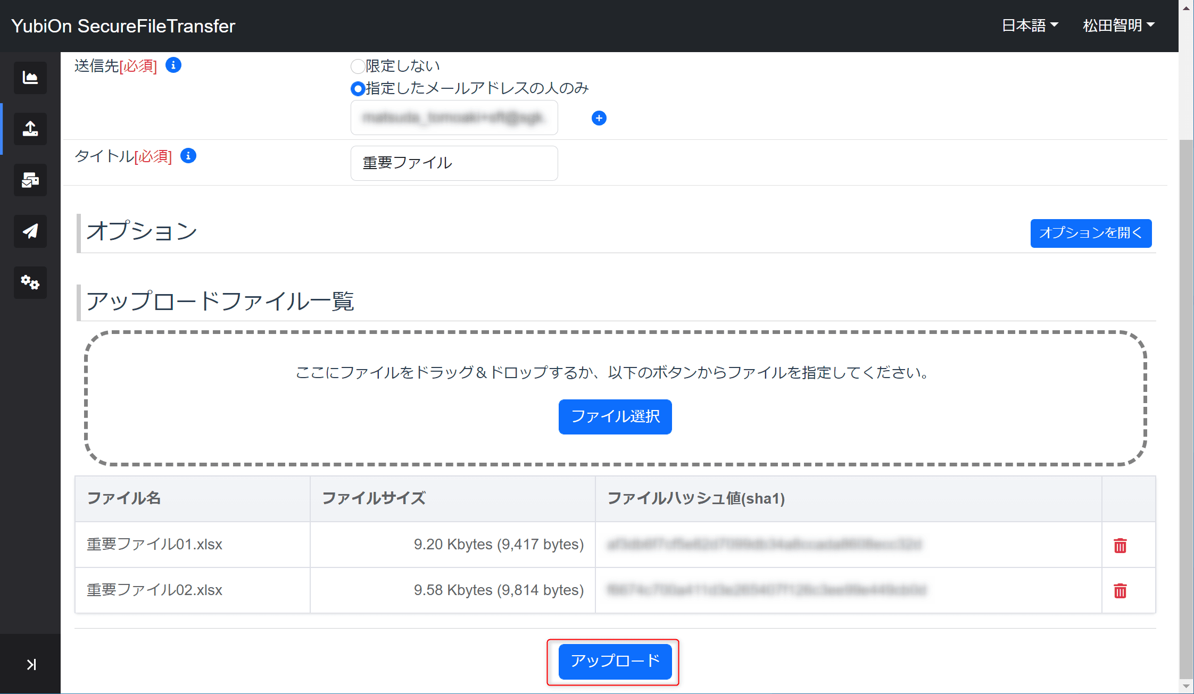The width and height of the screenshot is (1194, 694).
Task: Expand the sidebar with the arrow icon
Action: pos(31,664)
